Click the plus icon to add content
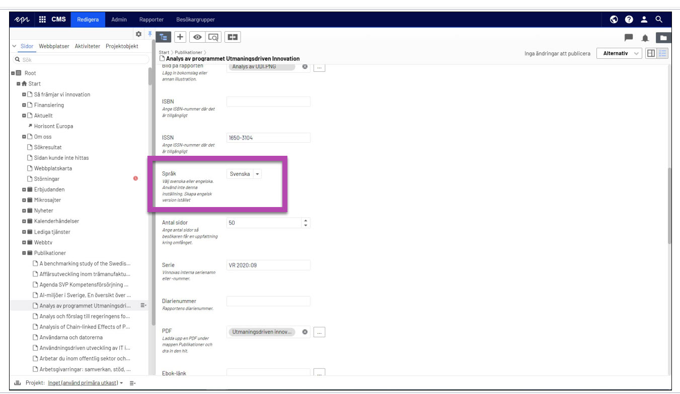680x394 pixels. (x=180, y=37)
